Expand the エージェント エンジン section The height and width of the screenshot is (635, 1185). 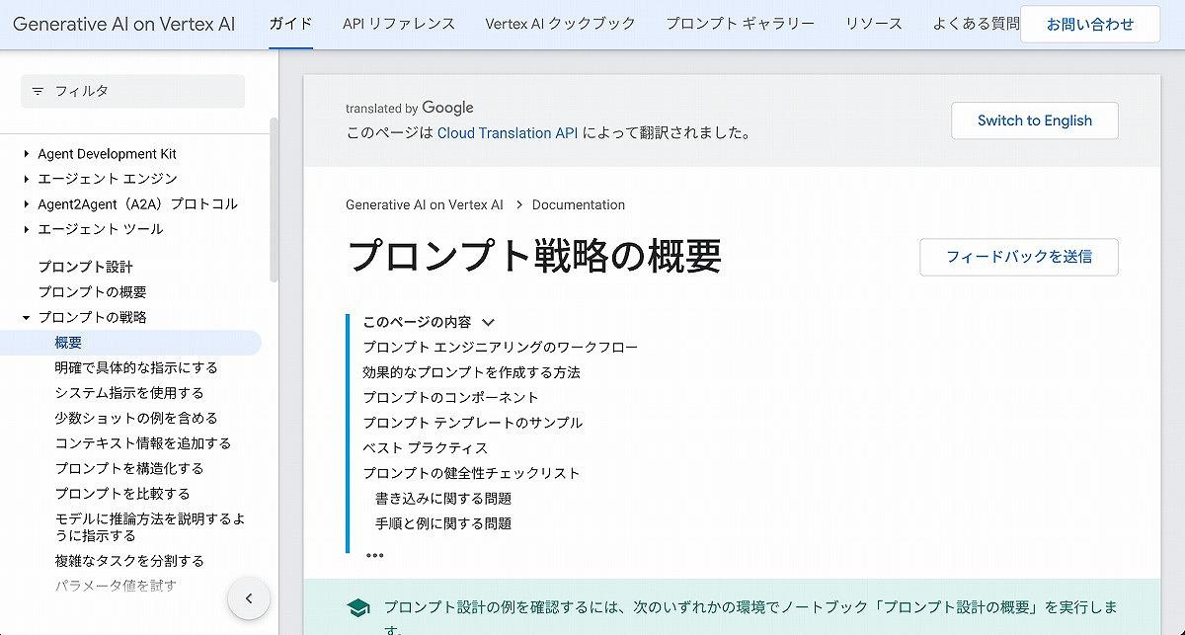pyautogui.click(x=27, y=179)
